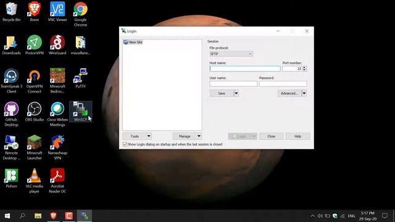Open Help from the Login dialog
This screenshot has width=395, height=222.
tap(297, 136)
